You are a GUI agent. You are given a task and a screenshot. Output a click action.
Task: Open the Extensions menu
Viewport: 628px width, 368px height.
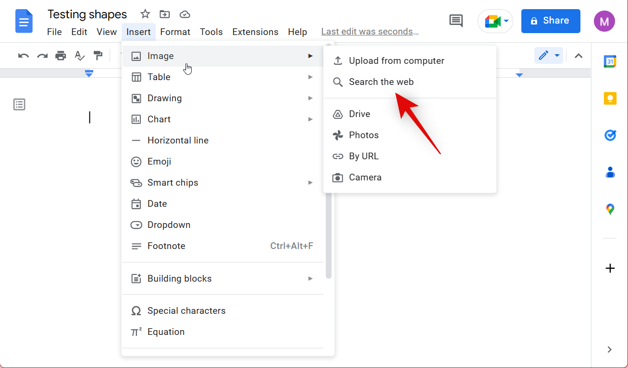point(255,32)
